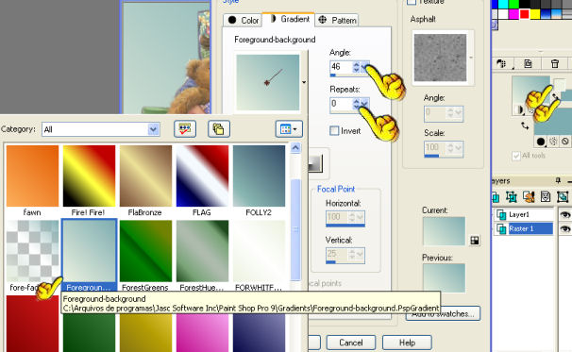Select the Raster 1 layer

pos(523,228)
